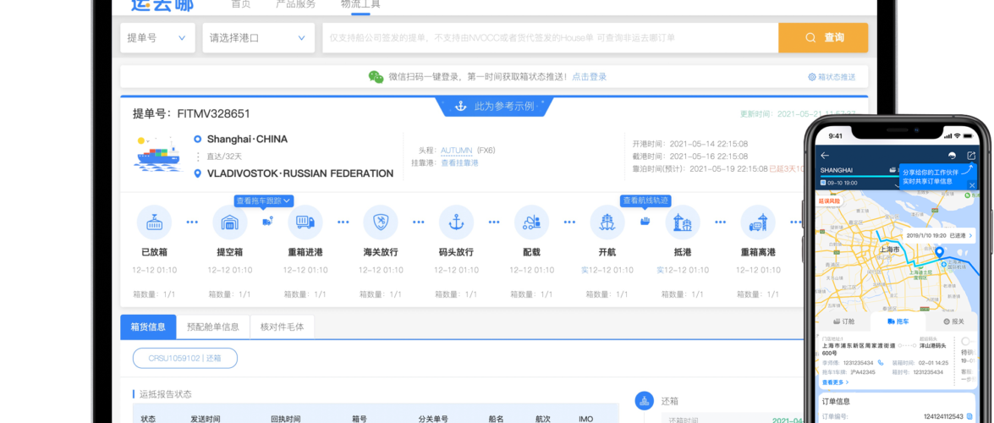The height and width of the screenshot is (423, 994).
Task: Tap 查看更多 expand link on phone
Action: coord(835,382)
